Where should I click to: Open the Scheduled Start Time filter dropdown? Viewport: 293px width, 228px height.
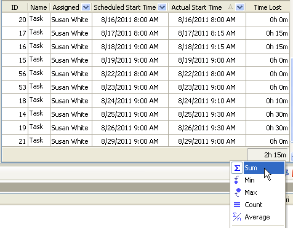click(x=162, y=7)
